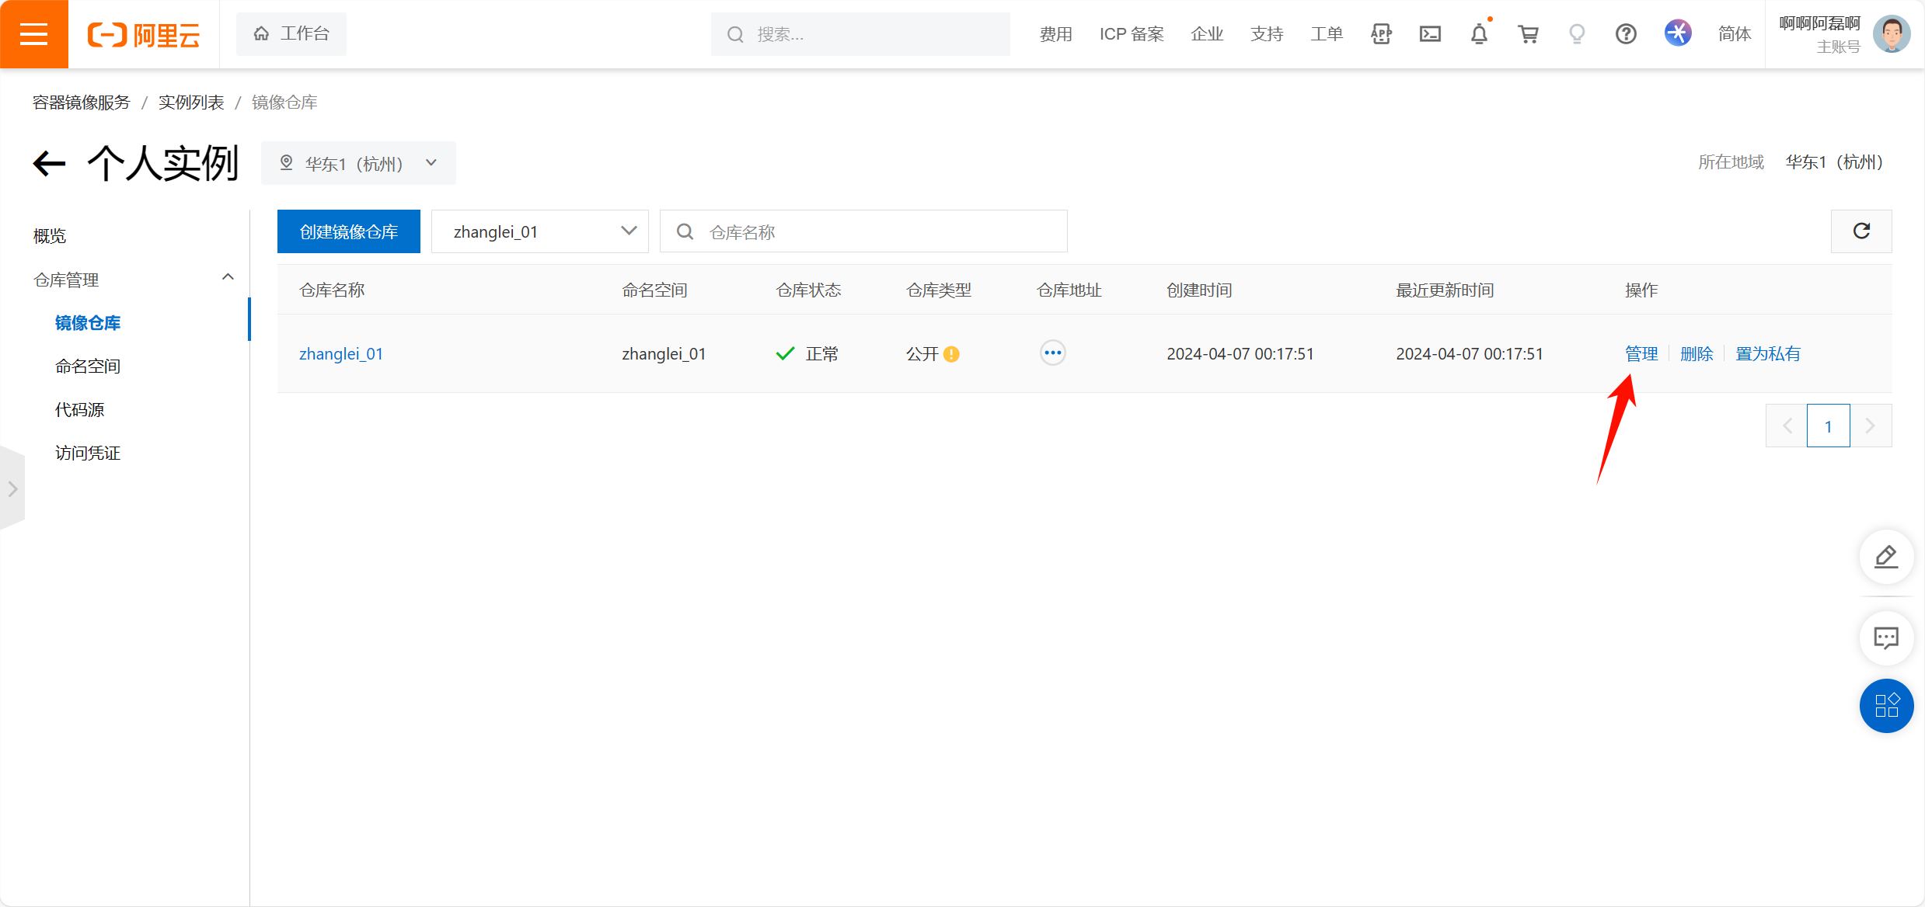Open the help question mark icon

coord(1625,33)
